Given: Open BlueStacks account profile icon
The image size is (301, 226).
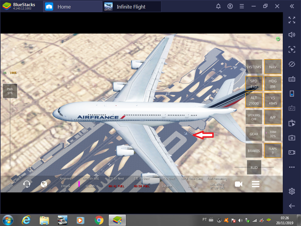Looking at the screenshot, I should [230, 6].
